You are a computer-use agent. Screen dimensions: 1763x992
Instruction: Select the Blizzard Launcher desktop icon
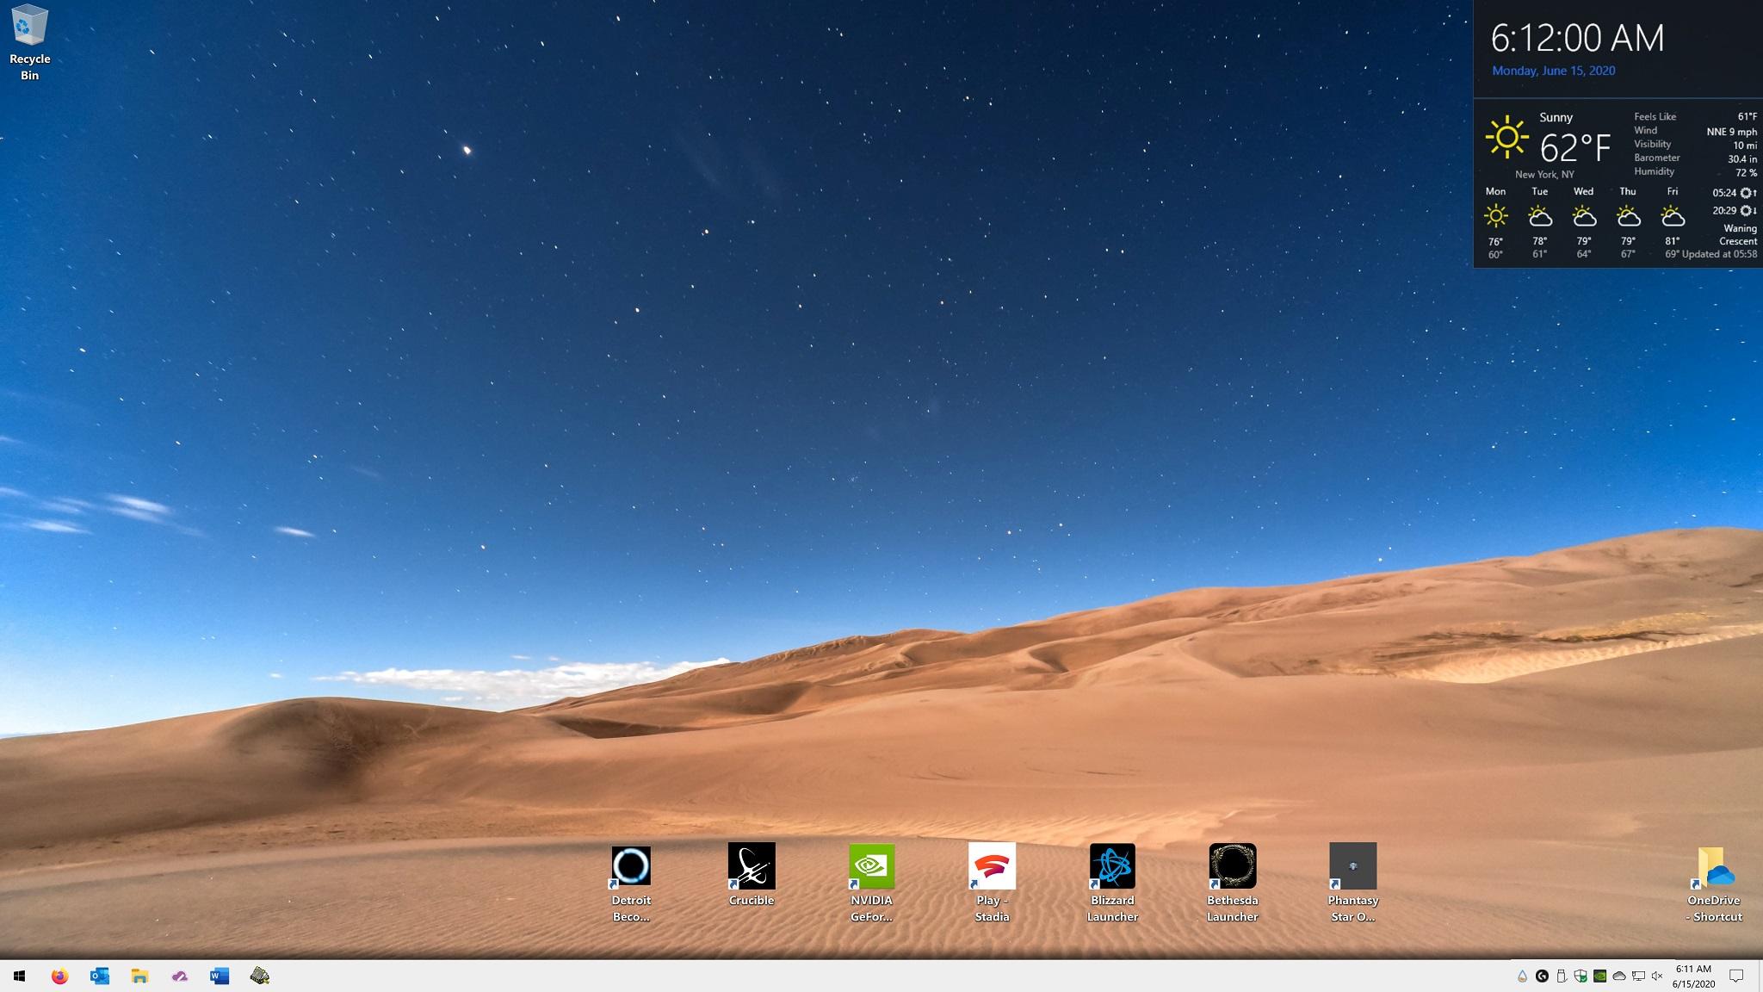coord(1112,866)
